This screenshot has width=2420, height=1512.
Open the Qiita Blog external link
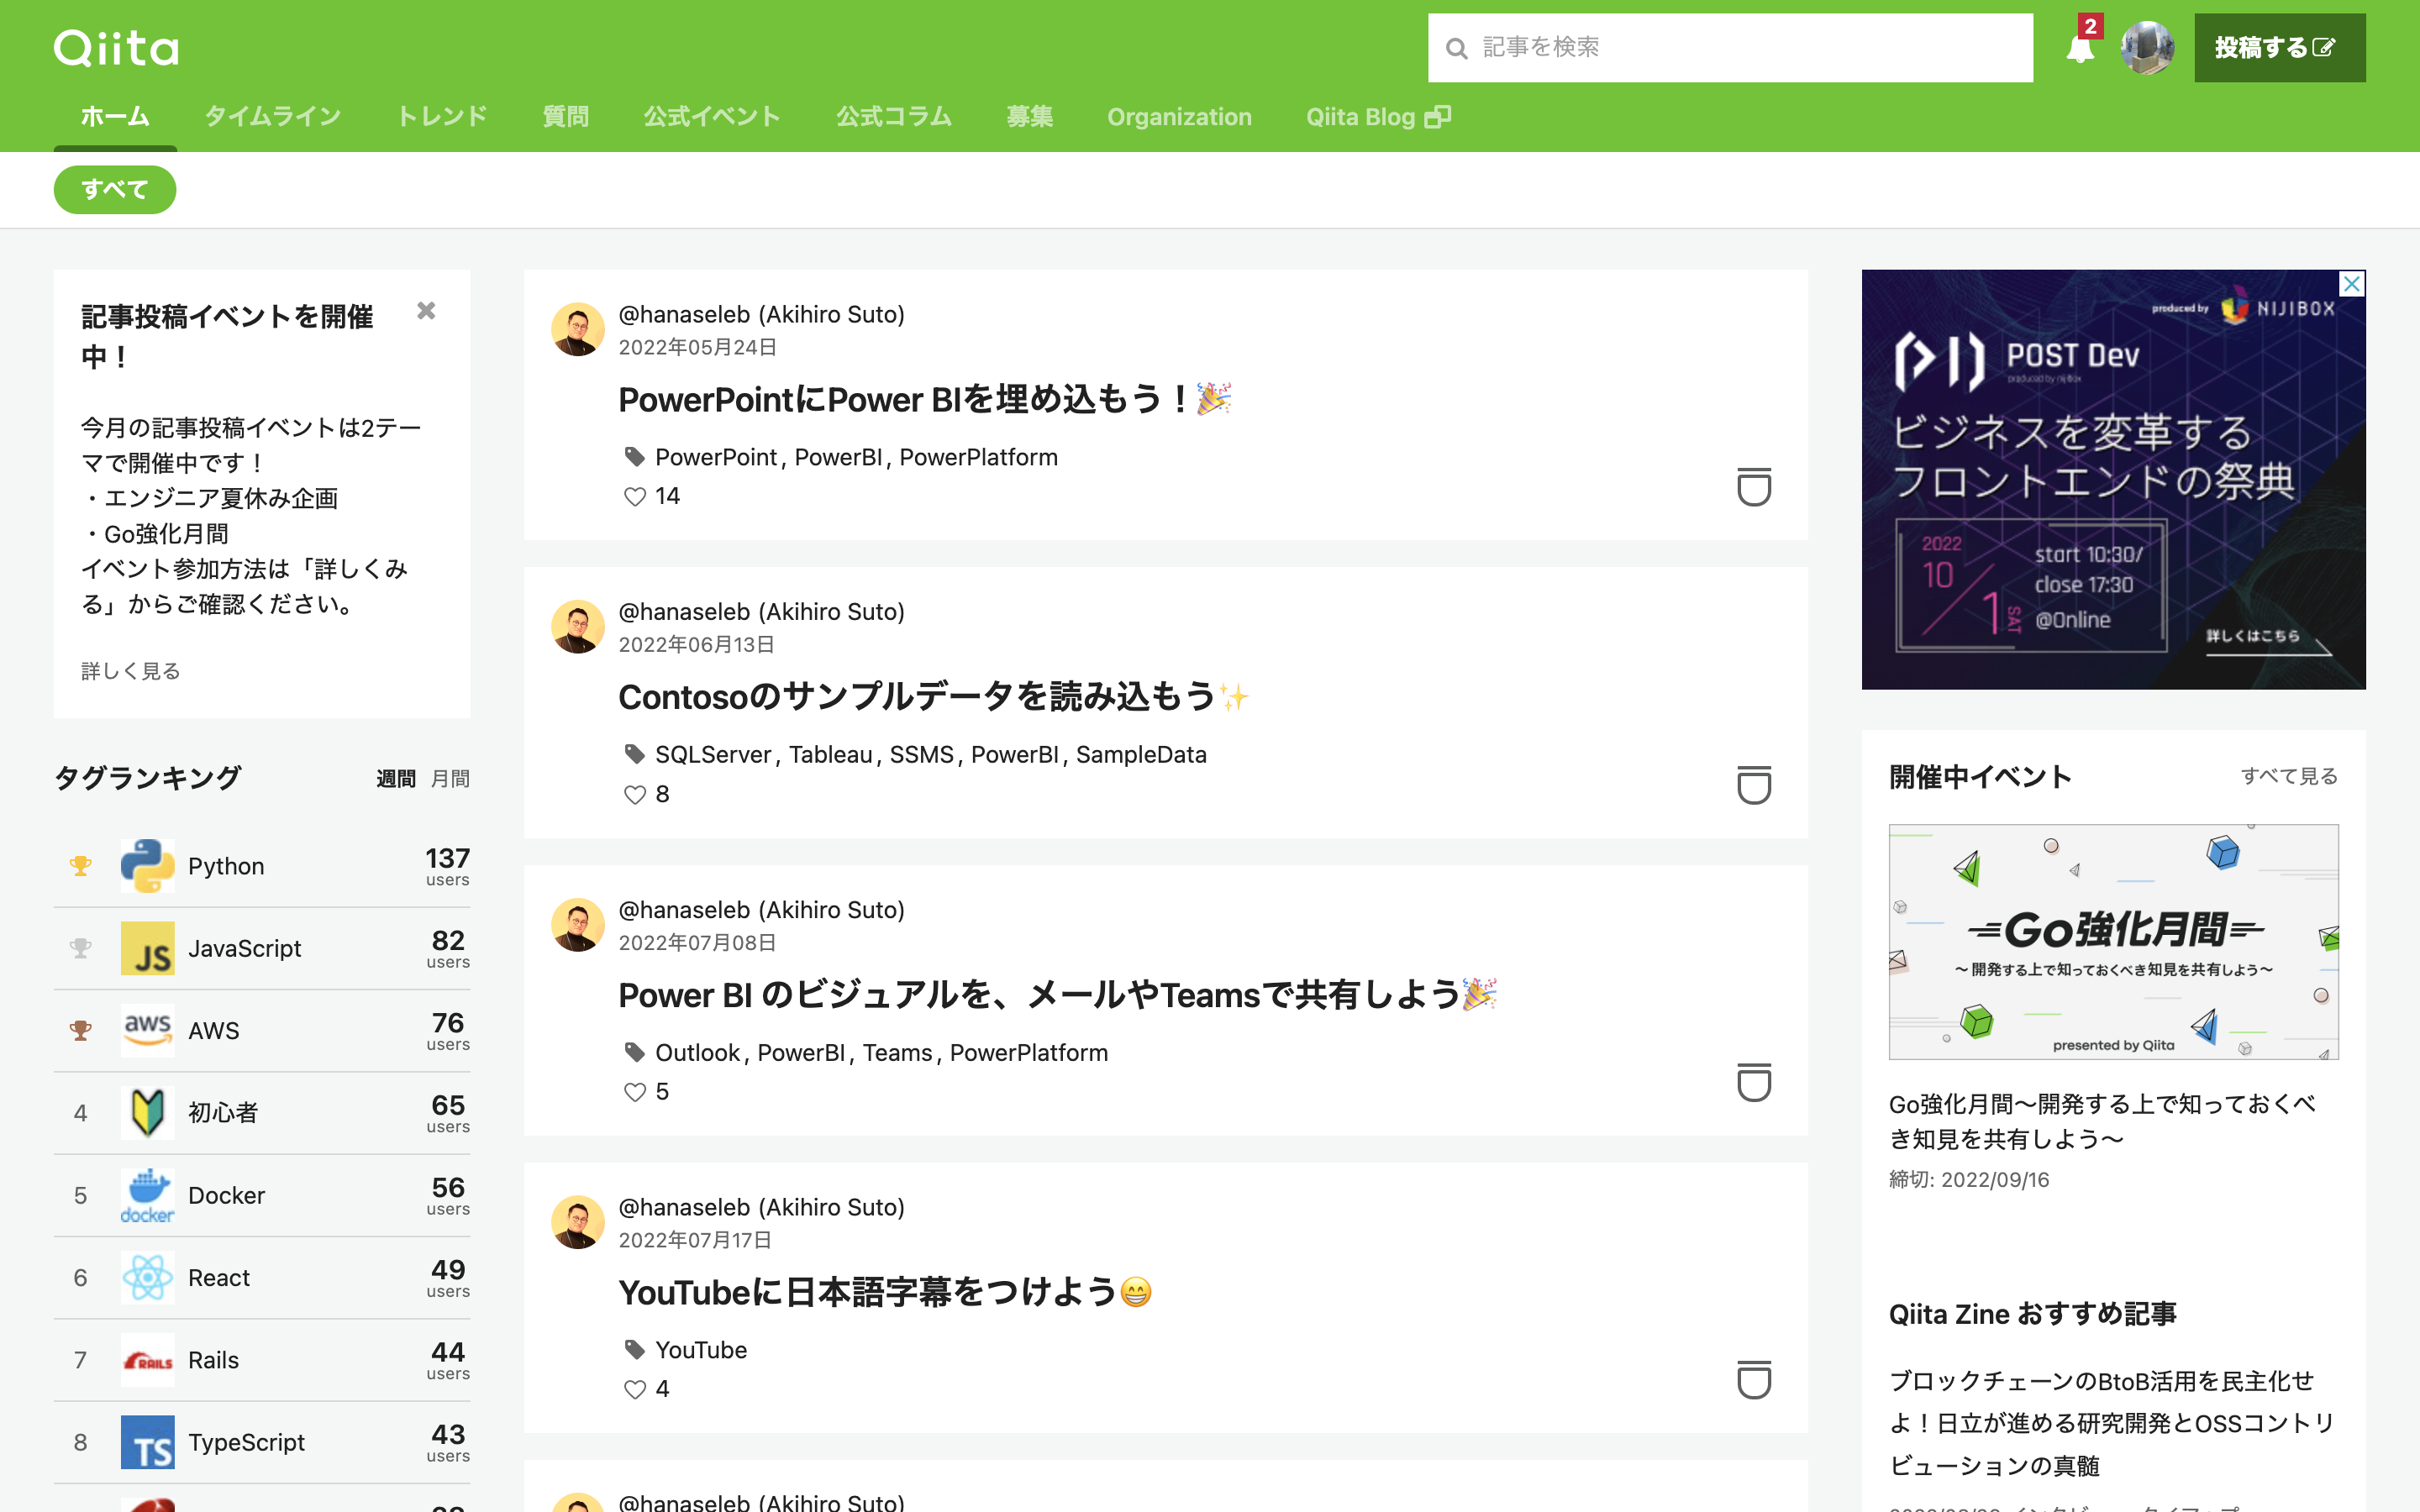pyautogui.click(x=1378, y=117)
